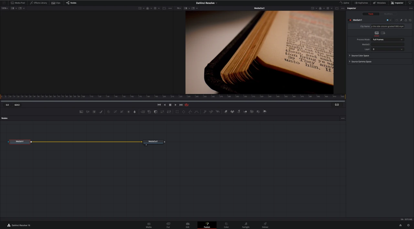Switch to the Color page

click(226, 225)
